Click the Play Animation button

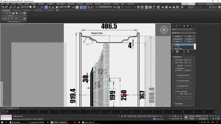pos(175,116)
